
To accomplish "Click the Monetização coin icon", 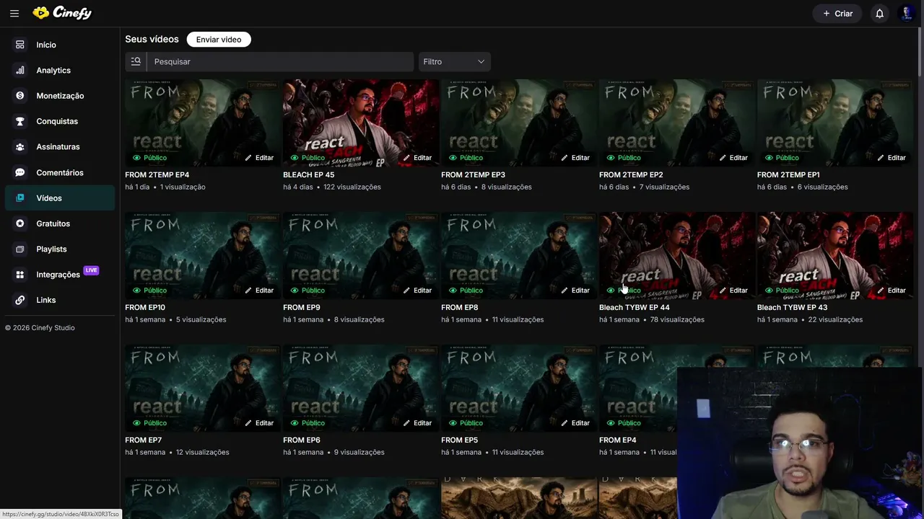I will (x=20, y=96).
